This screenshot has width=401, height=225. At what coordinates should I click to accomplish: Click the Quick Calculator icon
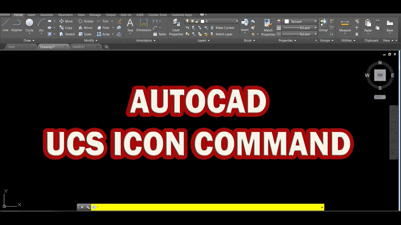tap(357, 34)
